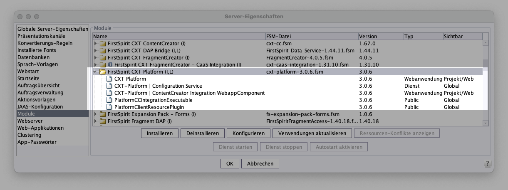Open Aktionsvorlagen section
508x190 pixels.
click(x=53, y=100)
